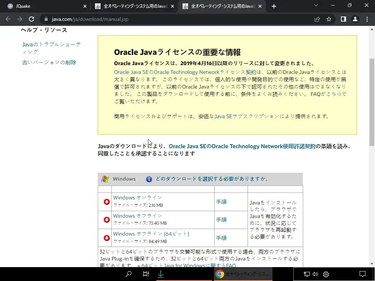The width and height of the screenshot is (375, 281).
Task: Click the browser back arrow
Action: pos(8,19)
